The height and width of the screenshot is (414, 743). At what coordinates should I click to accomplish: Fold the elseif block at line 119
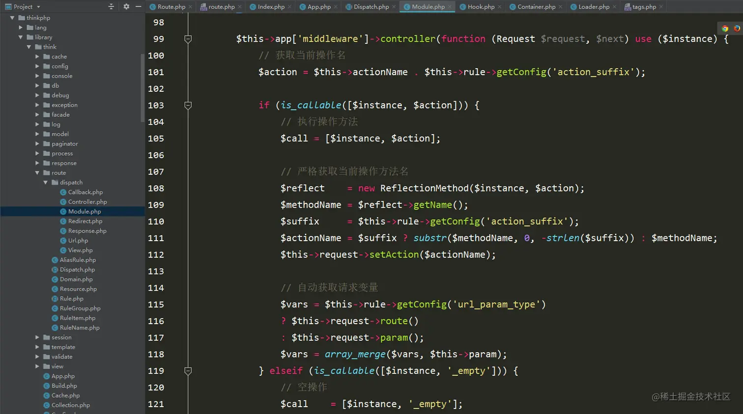(x=188, y=371)
